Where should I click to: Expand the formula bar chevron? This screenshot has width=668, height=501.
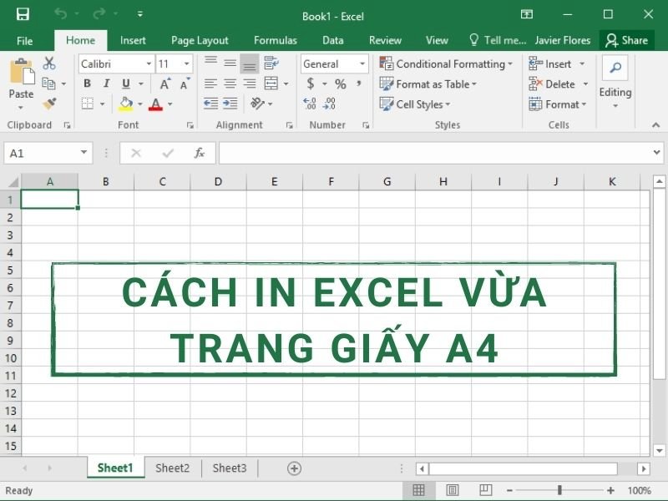(x=656, y=152)
